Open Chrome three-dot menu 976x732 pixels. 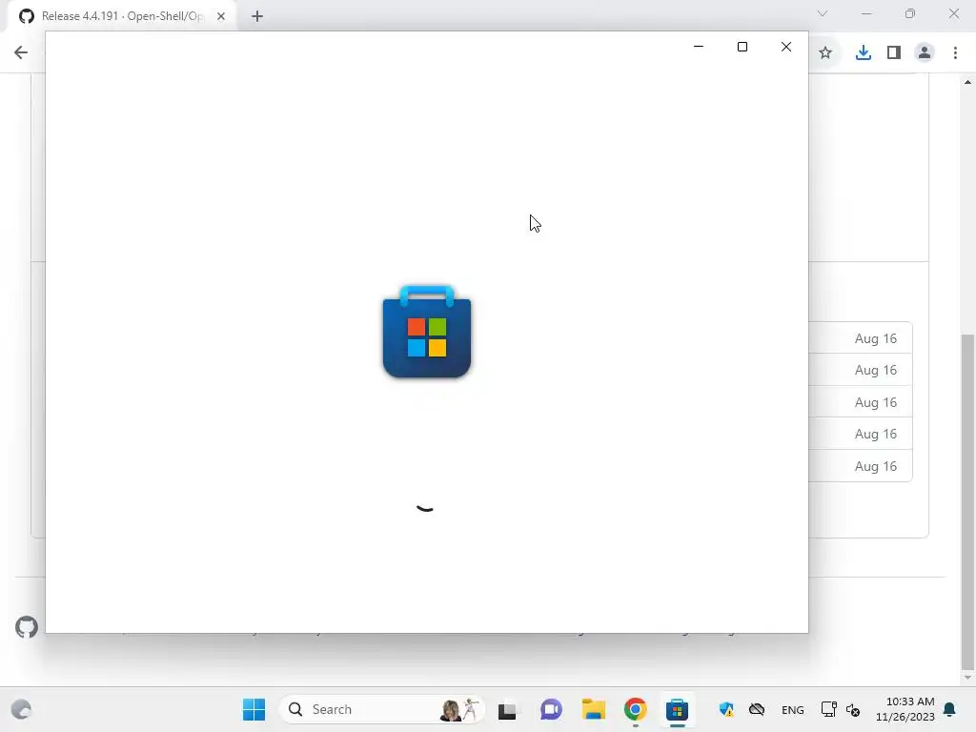pos(955,53)
